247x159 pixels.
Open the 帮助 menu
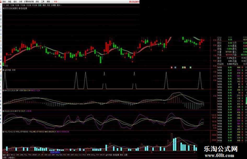(48, 2)
